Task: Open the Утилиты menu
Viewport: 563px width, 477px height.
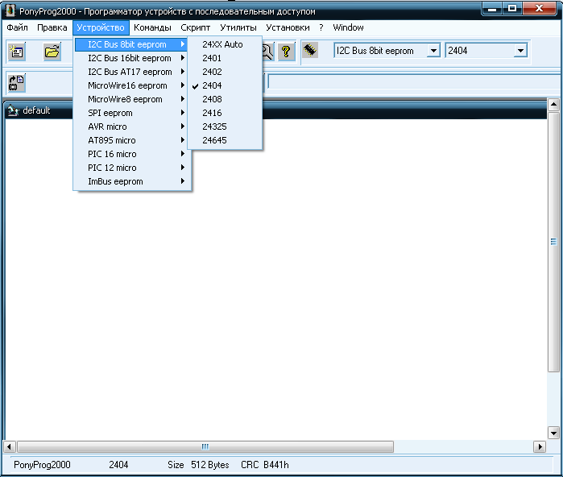Action: (238, 27)
